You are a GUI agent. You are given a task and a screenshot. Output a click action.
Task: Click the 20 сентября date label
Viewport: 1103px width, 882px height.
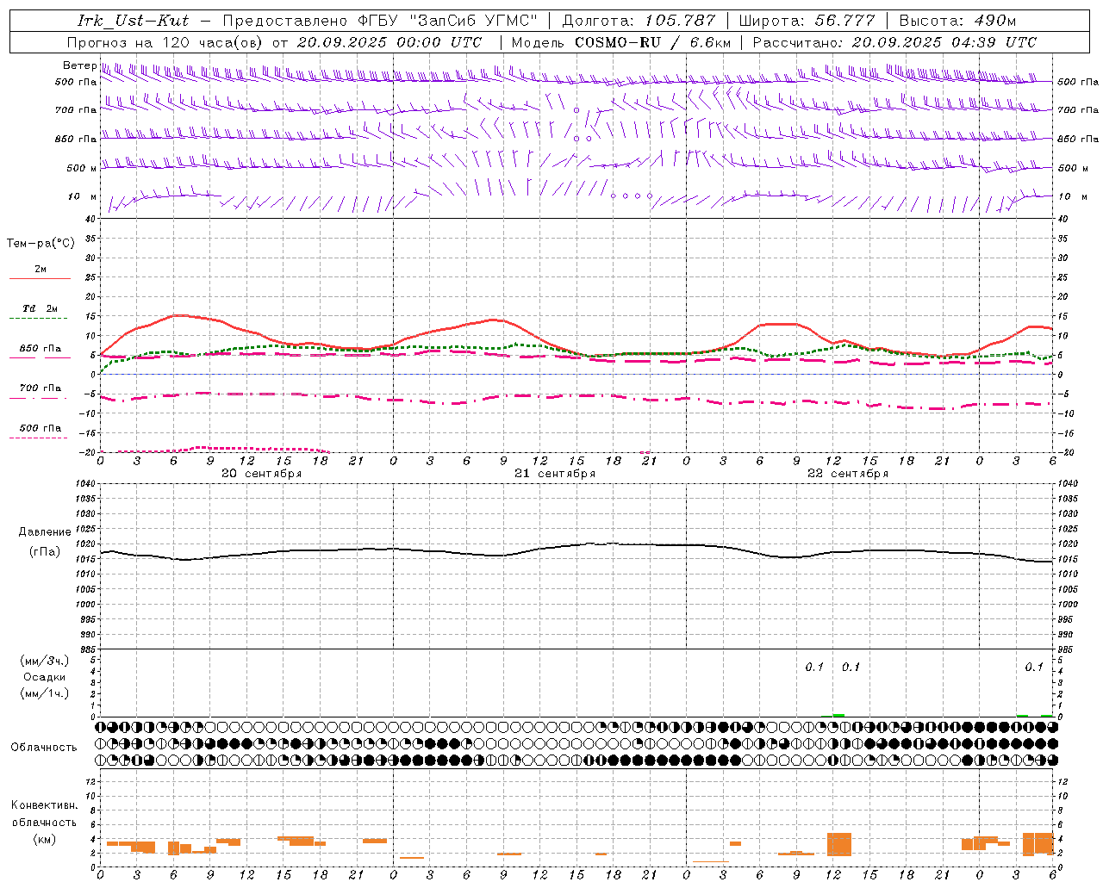pyautogui.click(x=262, y=473)
